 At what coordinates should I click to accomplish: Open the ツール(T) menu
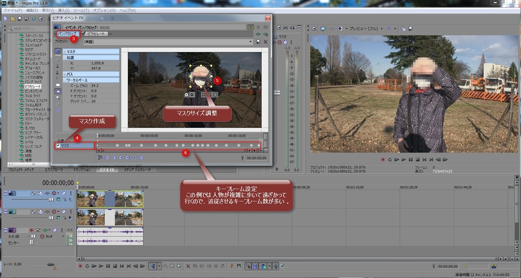tap(81, 11)
